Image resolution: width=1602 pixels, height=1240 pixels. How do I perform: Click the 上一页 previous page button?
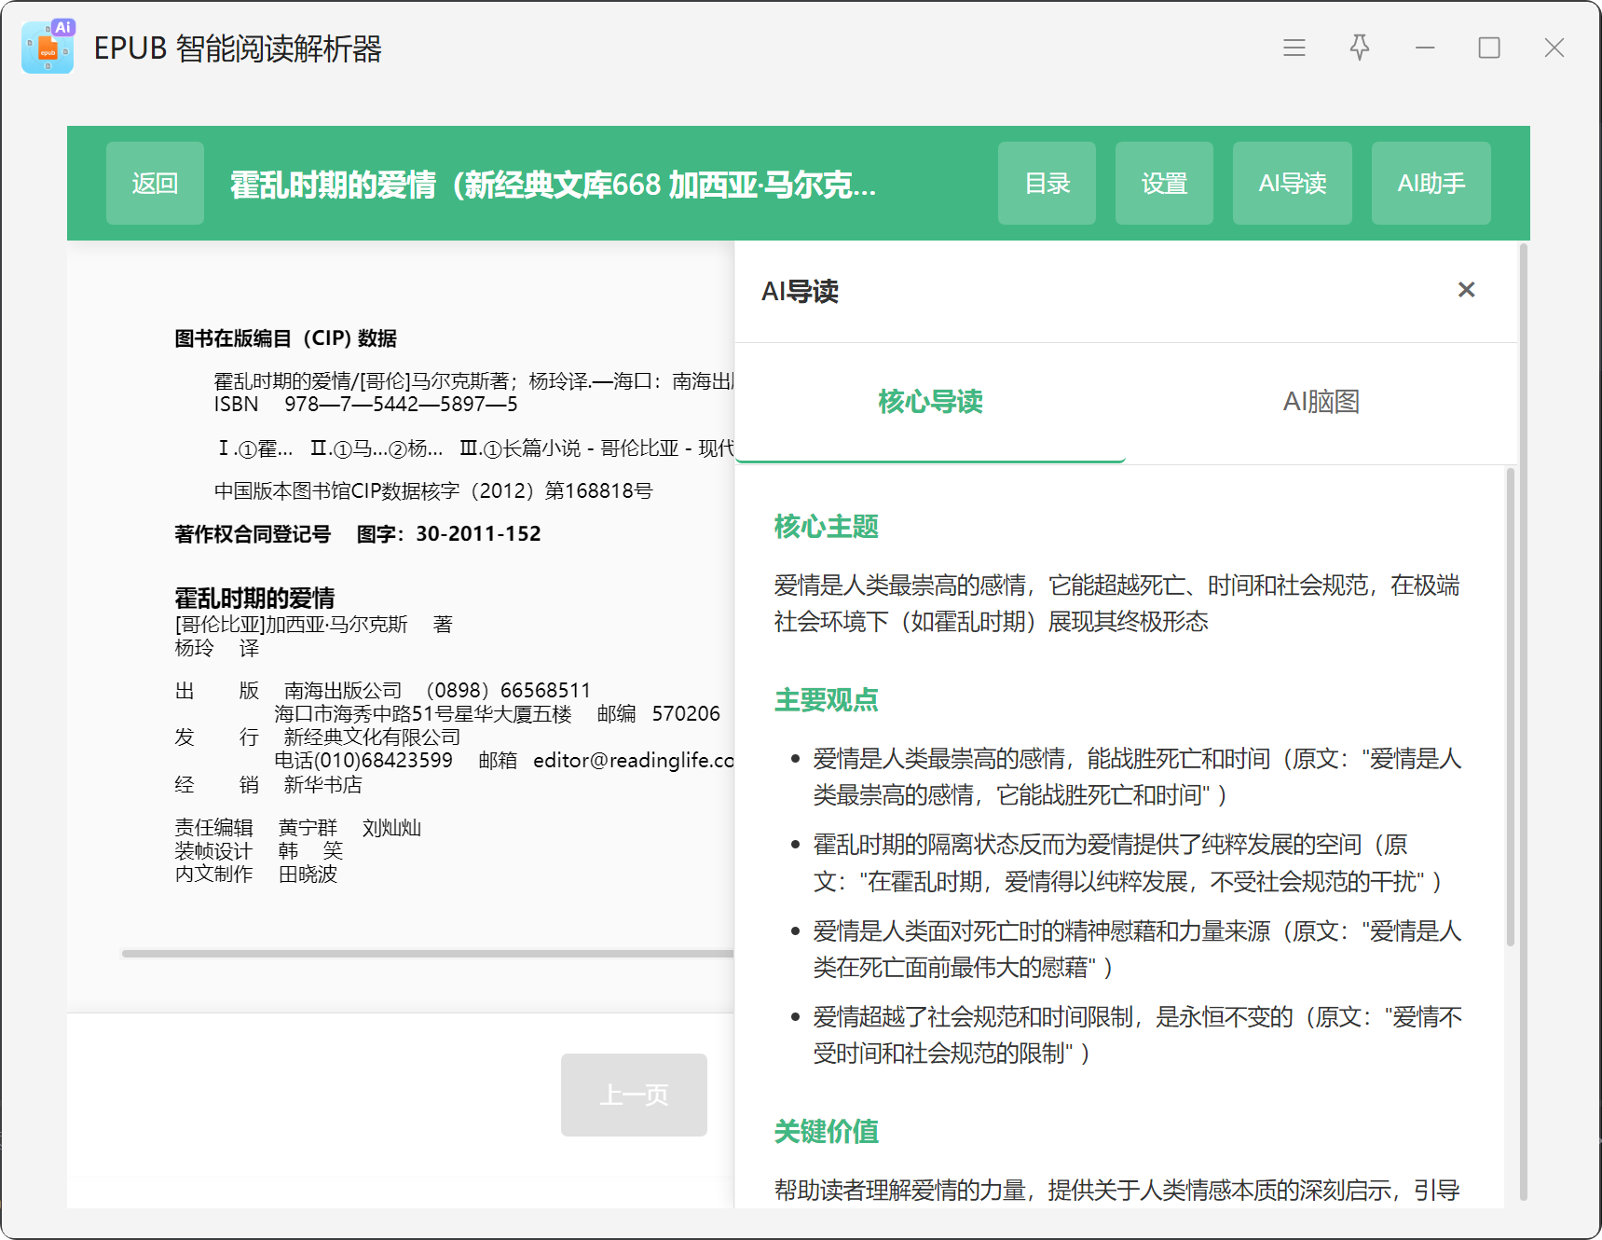click(634, 1095)
